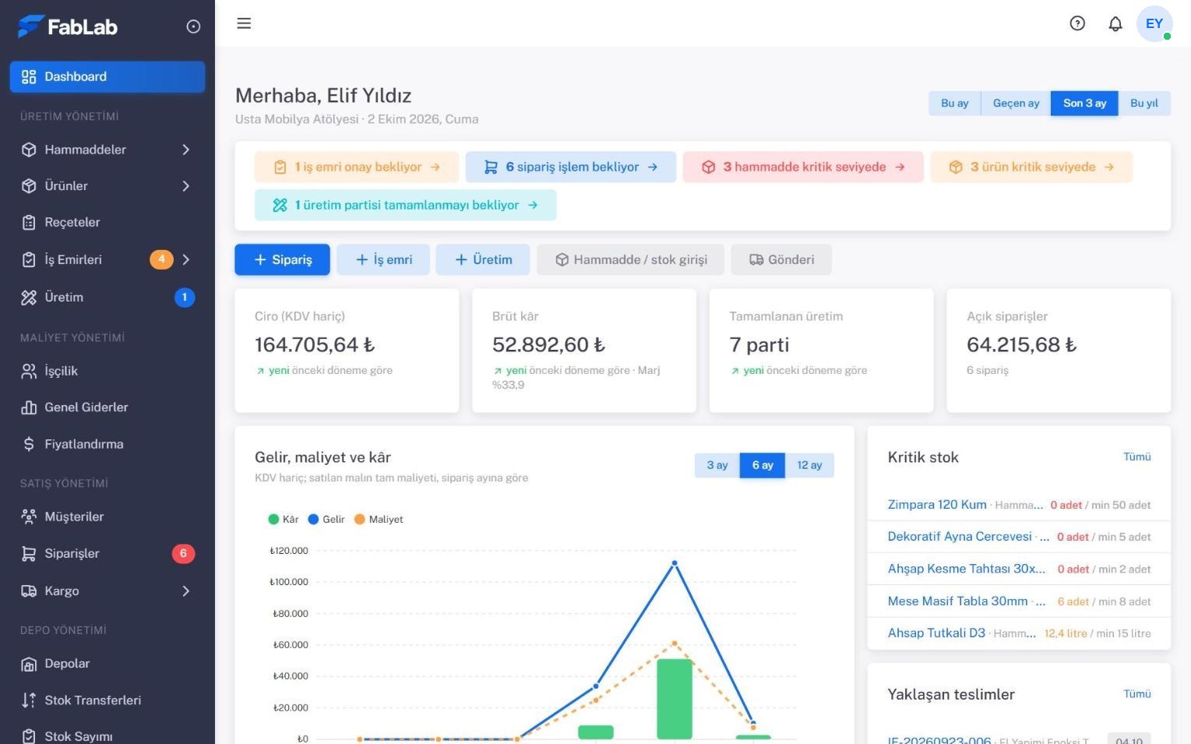The width and height of the screenshot is (1191, 744).
Task: Select the 'Geçen ay' period tab
Action: tap(1016, 103)
